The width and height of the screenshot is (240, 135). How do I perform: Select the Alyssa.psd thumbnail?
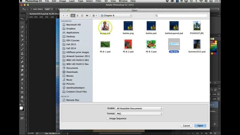105,26
